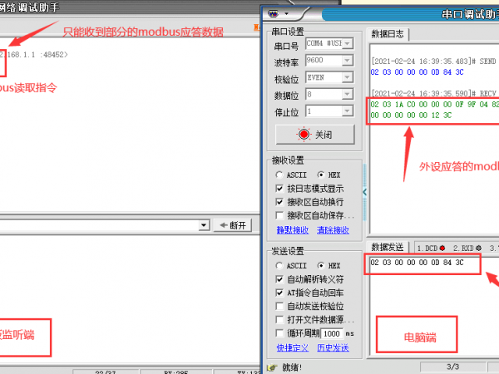
Task: Click the DCD red indicator light
Action: (x=443, y=249)
